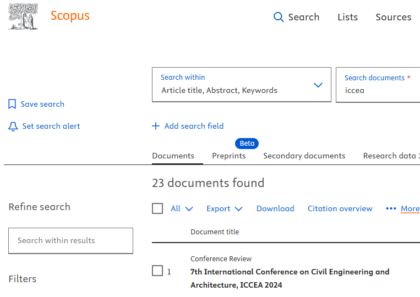420x297 pixels.
Task: Click the Scopus brand name link
Action: 70,16
